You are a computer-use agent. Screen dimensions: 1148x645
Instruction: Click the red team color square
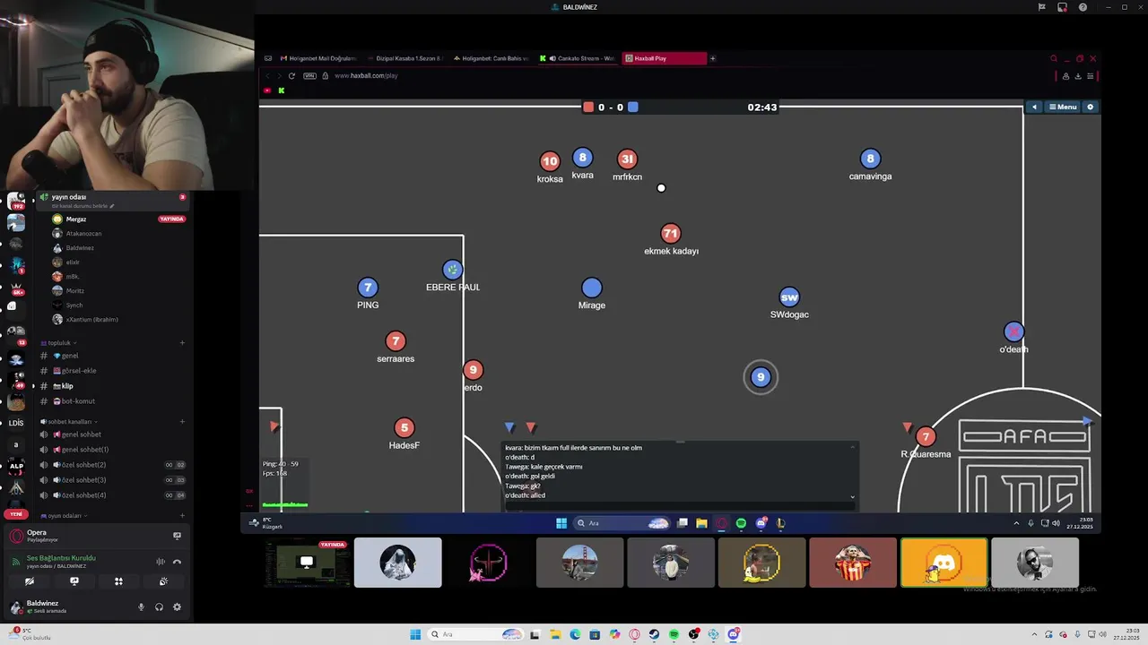coord(588,107)
